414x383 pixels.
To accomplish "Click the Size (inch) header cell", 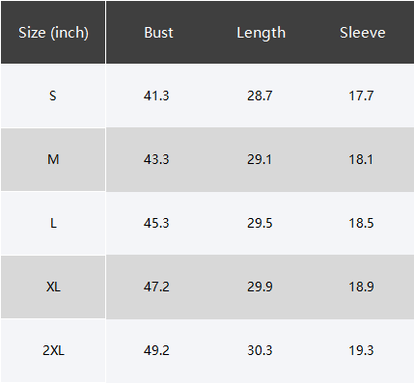I will pyautogui.click(x=53, y=33).
